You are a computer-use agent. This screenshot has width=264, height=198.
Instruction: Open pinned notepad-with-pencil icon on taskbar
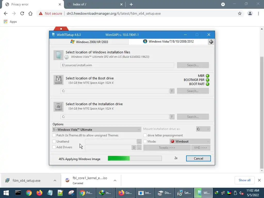pos(60,193)
